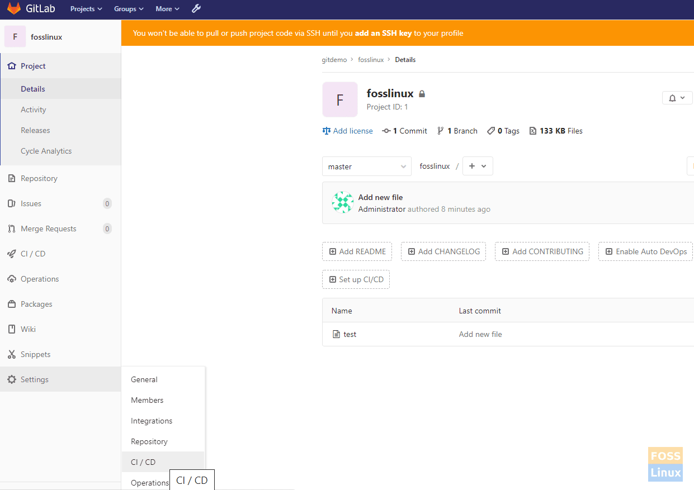Click the document icon next to test file

[x=336, y=334]
